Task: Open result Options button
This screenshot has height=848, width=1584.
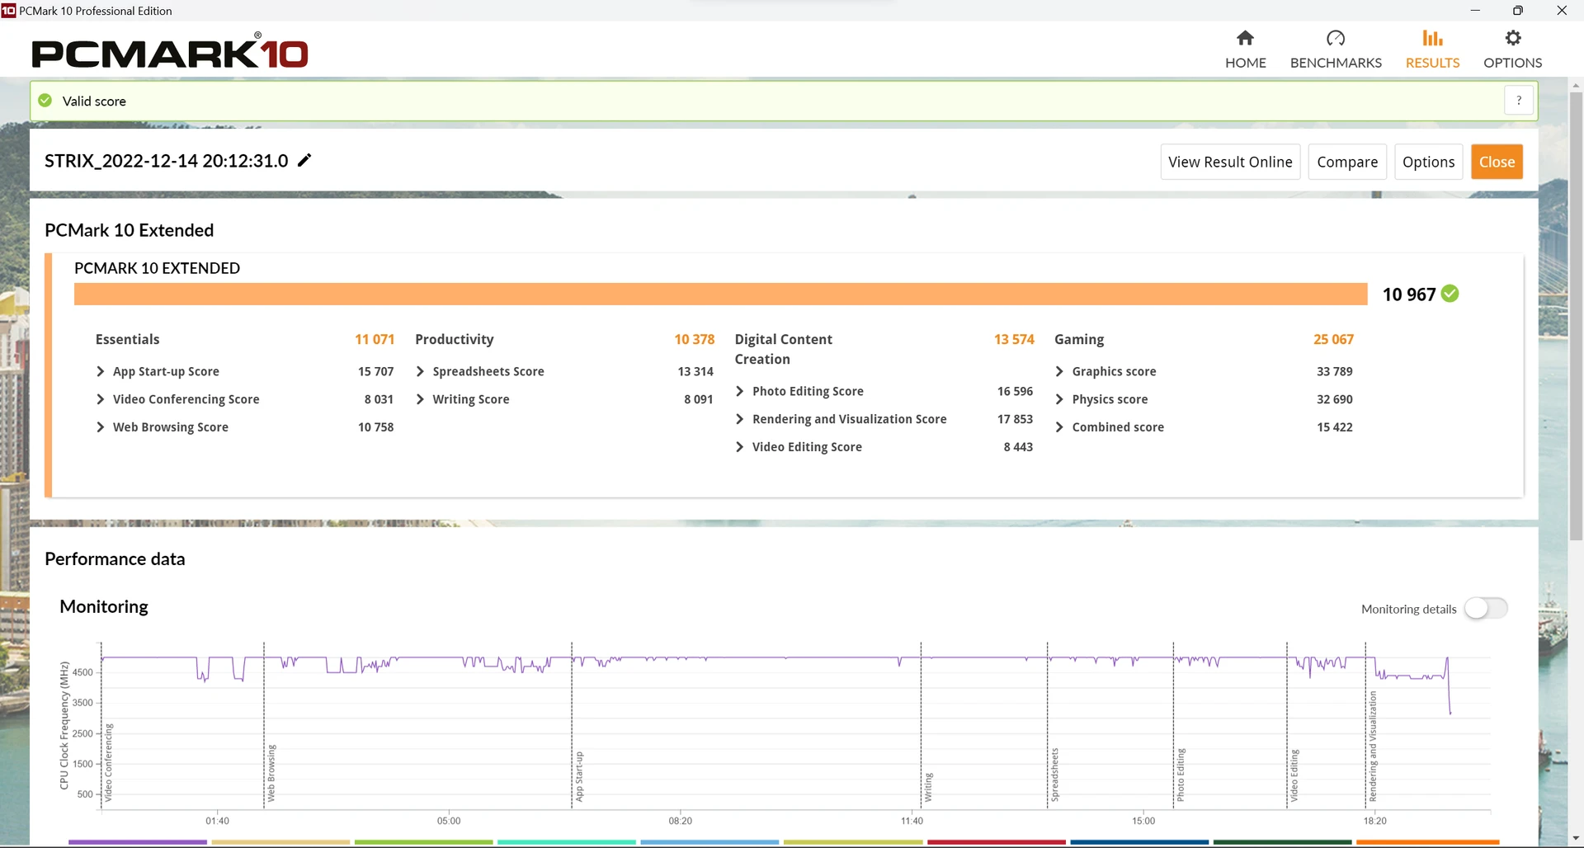Action: coord(1428,162)
